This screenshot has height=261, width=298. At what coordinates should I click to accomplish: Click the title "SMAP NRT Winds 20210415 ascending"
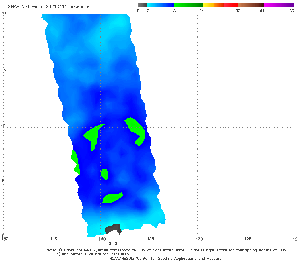(x=49, y=6)
